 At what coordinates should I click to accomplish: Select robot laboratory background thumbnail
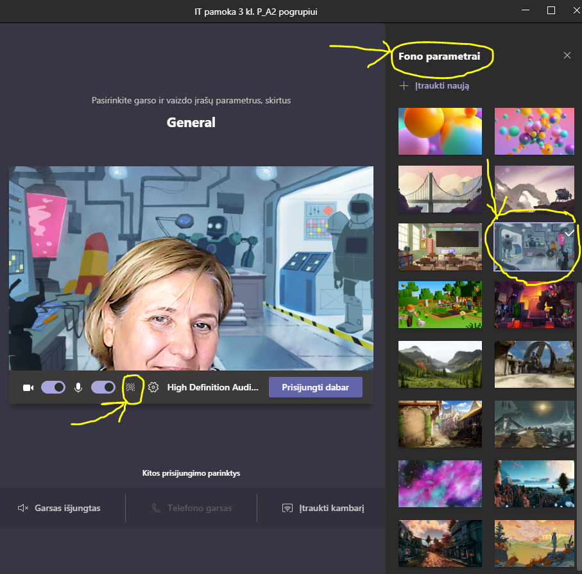[534, 247]
